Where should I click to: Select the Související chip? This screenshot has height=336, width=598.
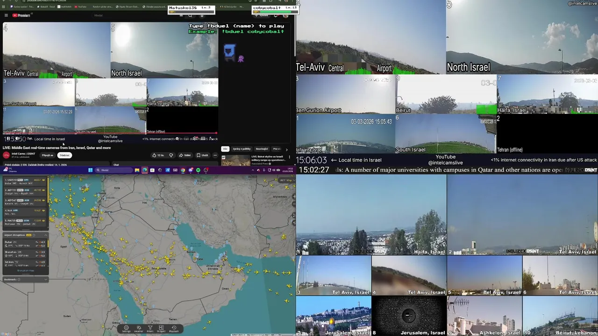[262, 149]
